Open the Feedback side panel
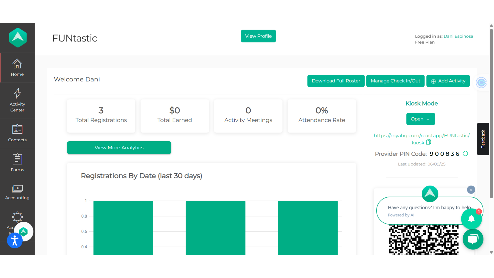 (x=483, y=139)
